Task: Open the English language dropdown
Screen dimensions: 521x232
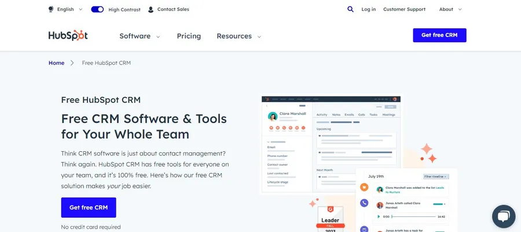Action: point(69,9)
